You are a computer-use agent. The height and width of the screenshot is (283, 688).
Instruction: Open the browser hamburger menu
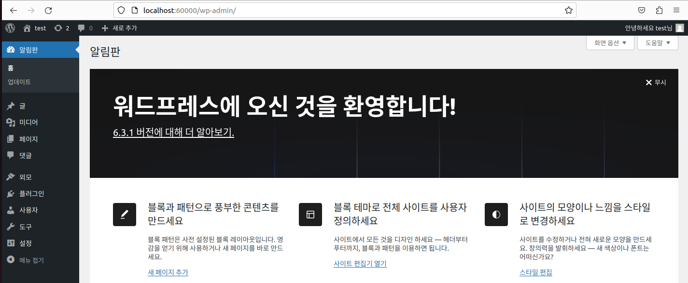click(x=676, y=10)
